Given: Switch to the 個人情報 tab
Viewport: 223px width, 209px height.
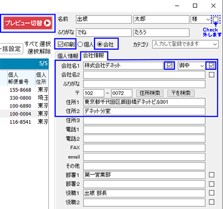Looking at the screenshot, I should click(68, 56).
